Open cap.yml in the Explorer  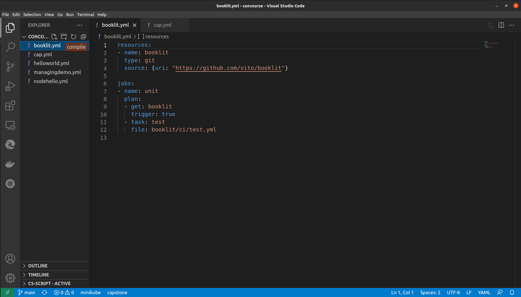coord(55,55)
